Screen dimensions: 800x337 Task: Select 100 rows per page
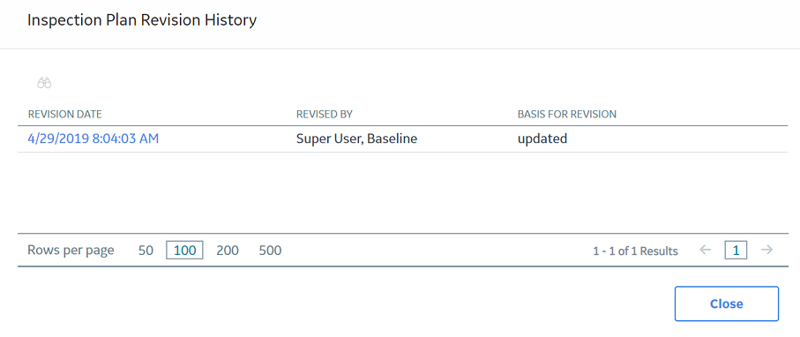coord(184,251)
